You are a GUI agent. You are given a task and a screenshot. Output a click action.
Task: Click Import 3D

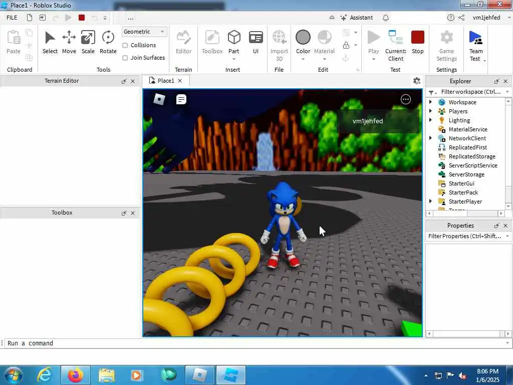click(x=279, y=46)
